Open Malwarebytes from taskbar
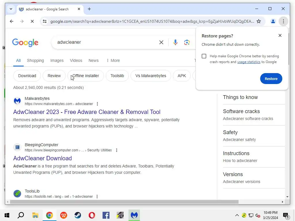 [134, 215]
